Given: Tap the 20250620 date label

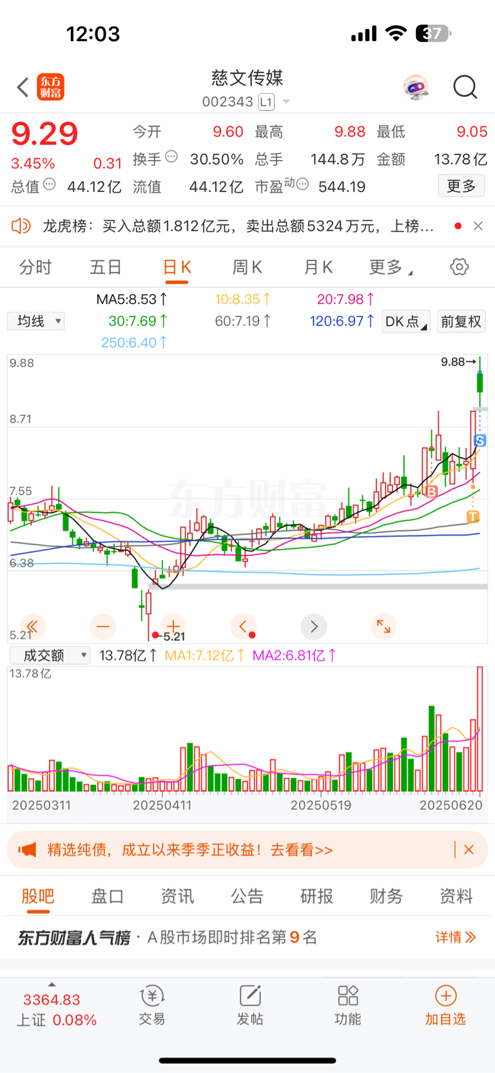Looking at the screenshot, I should 451,805.
